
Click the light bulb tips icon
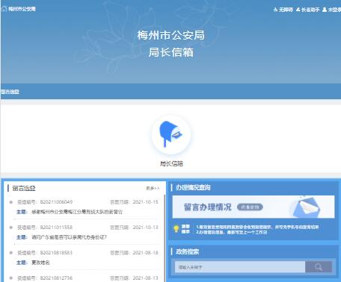click(176, 229)
